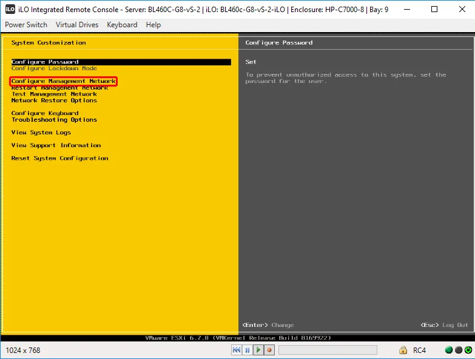Select View System Logs entry
The image size is (475, 359).
click(x=41, y=133)
